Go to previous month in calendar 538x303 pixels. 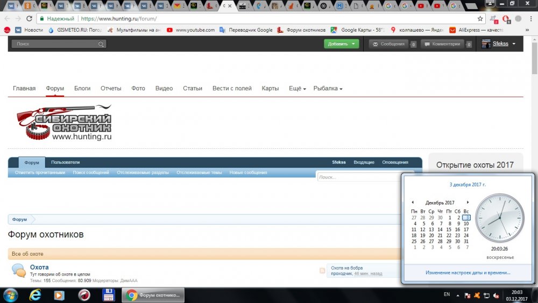pyautogui.click(x=413, y=203)
